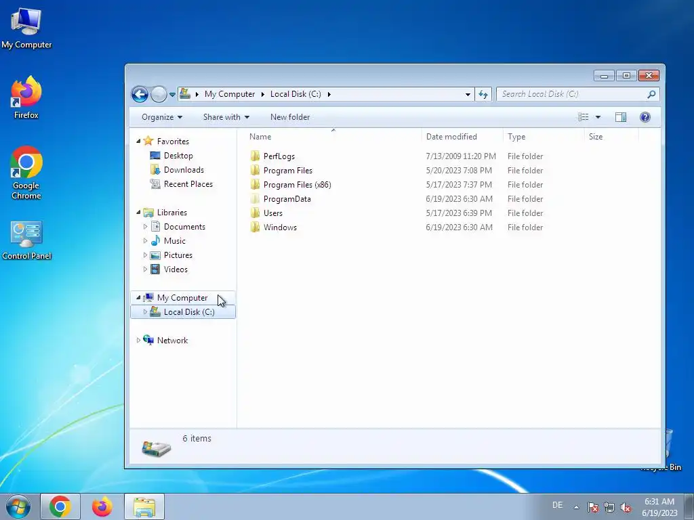This screenshot has height=520, width=694.
Task: Open the Share with menu
Action: coord(226,117)
